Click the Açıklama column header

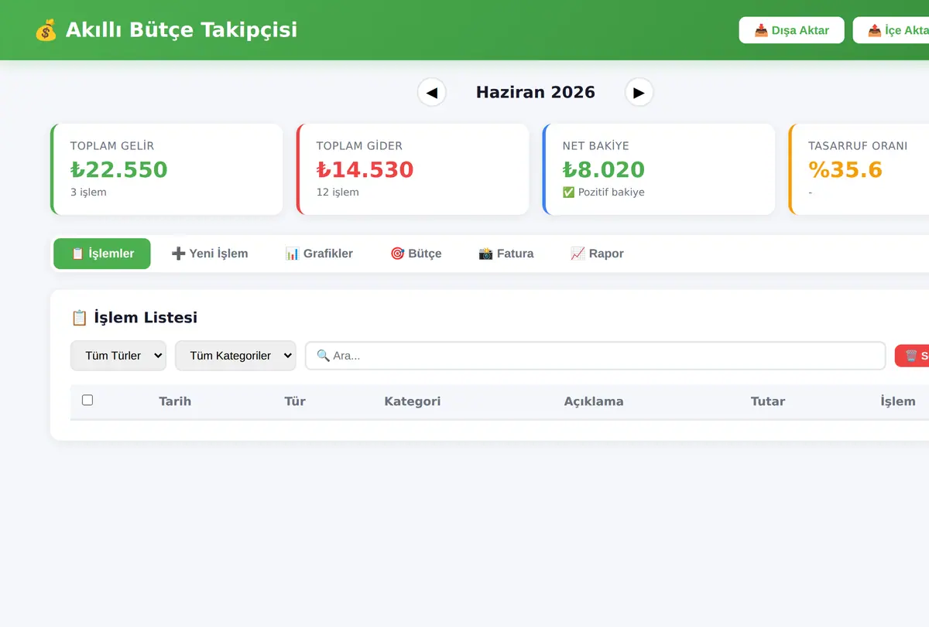pos(594,401)
